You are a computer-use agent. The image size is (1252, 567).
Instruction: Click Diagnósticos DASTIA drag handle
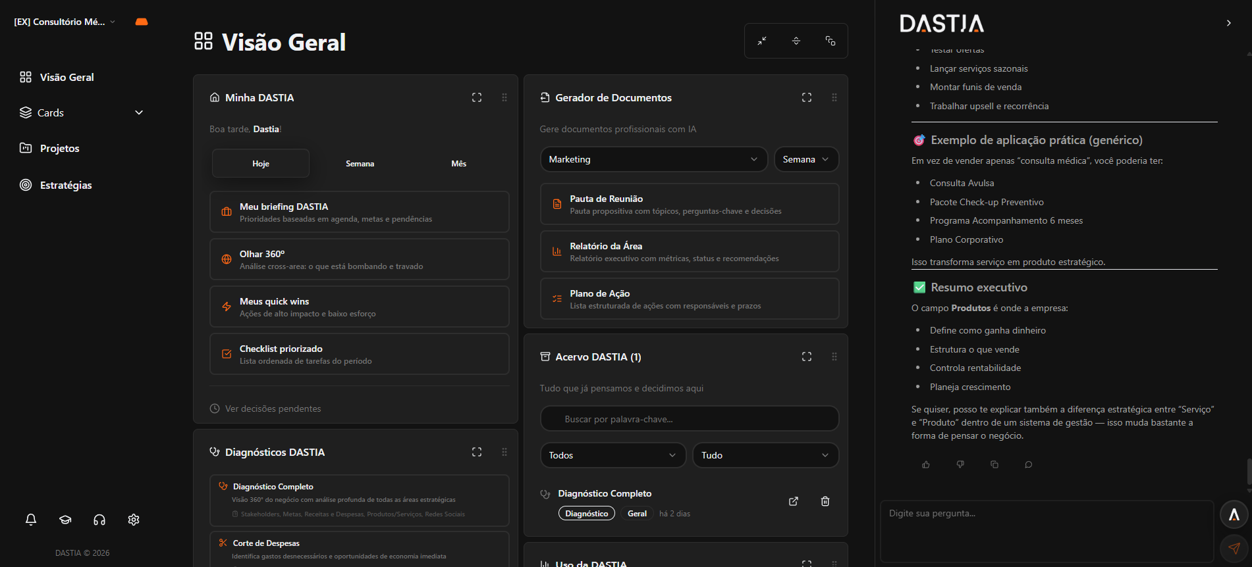click(x=504, y=452)
